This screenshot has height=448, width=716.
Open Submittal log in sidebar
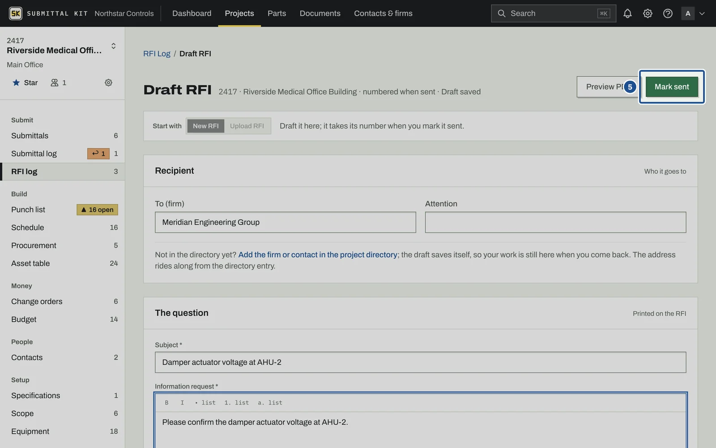[x=63, y=154]
